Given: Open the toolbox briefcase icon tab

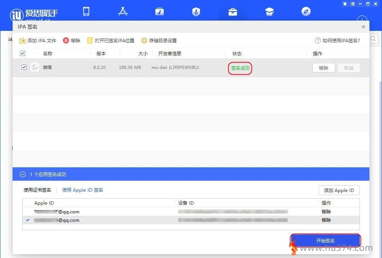Looking at the screenshot, I should 233,12.
